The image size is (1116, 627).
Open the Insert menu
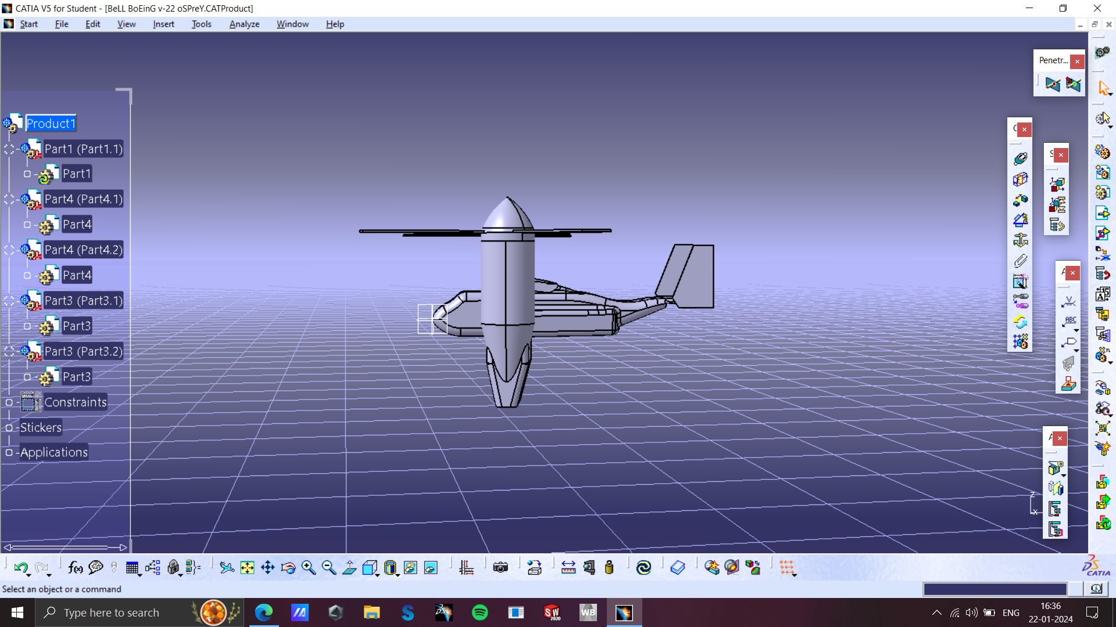tap(163, 24)
